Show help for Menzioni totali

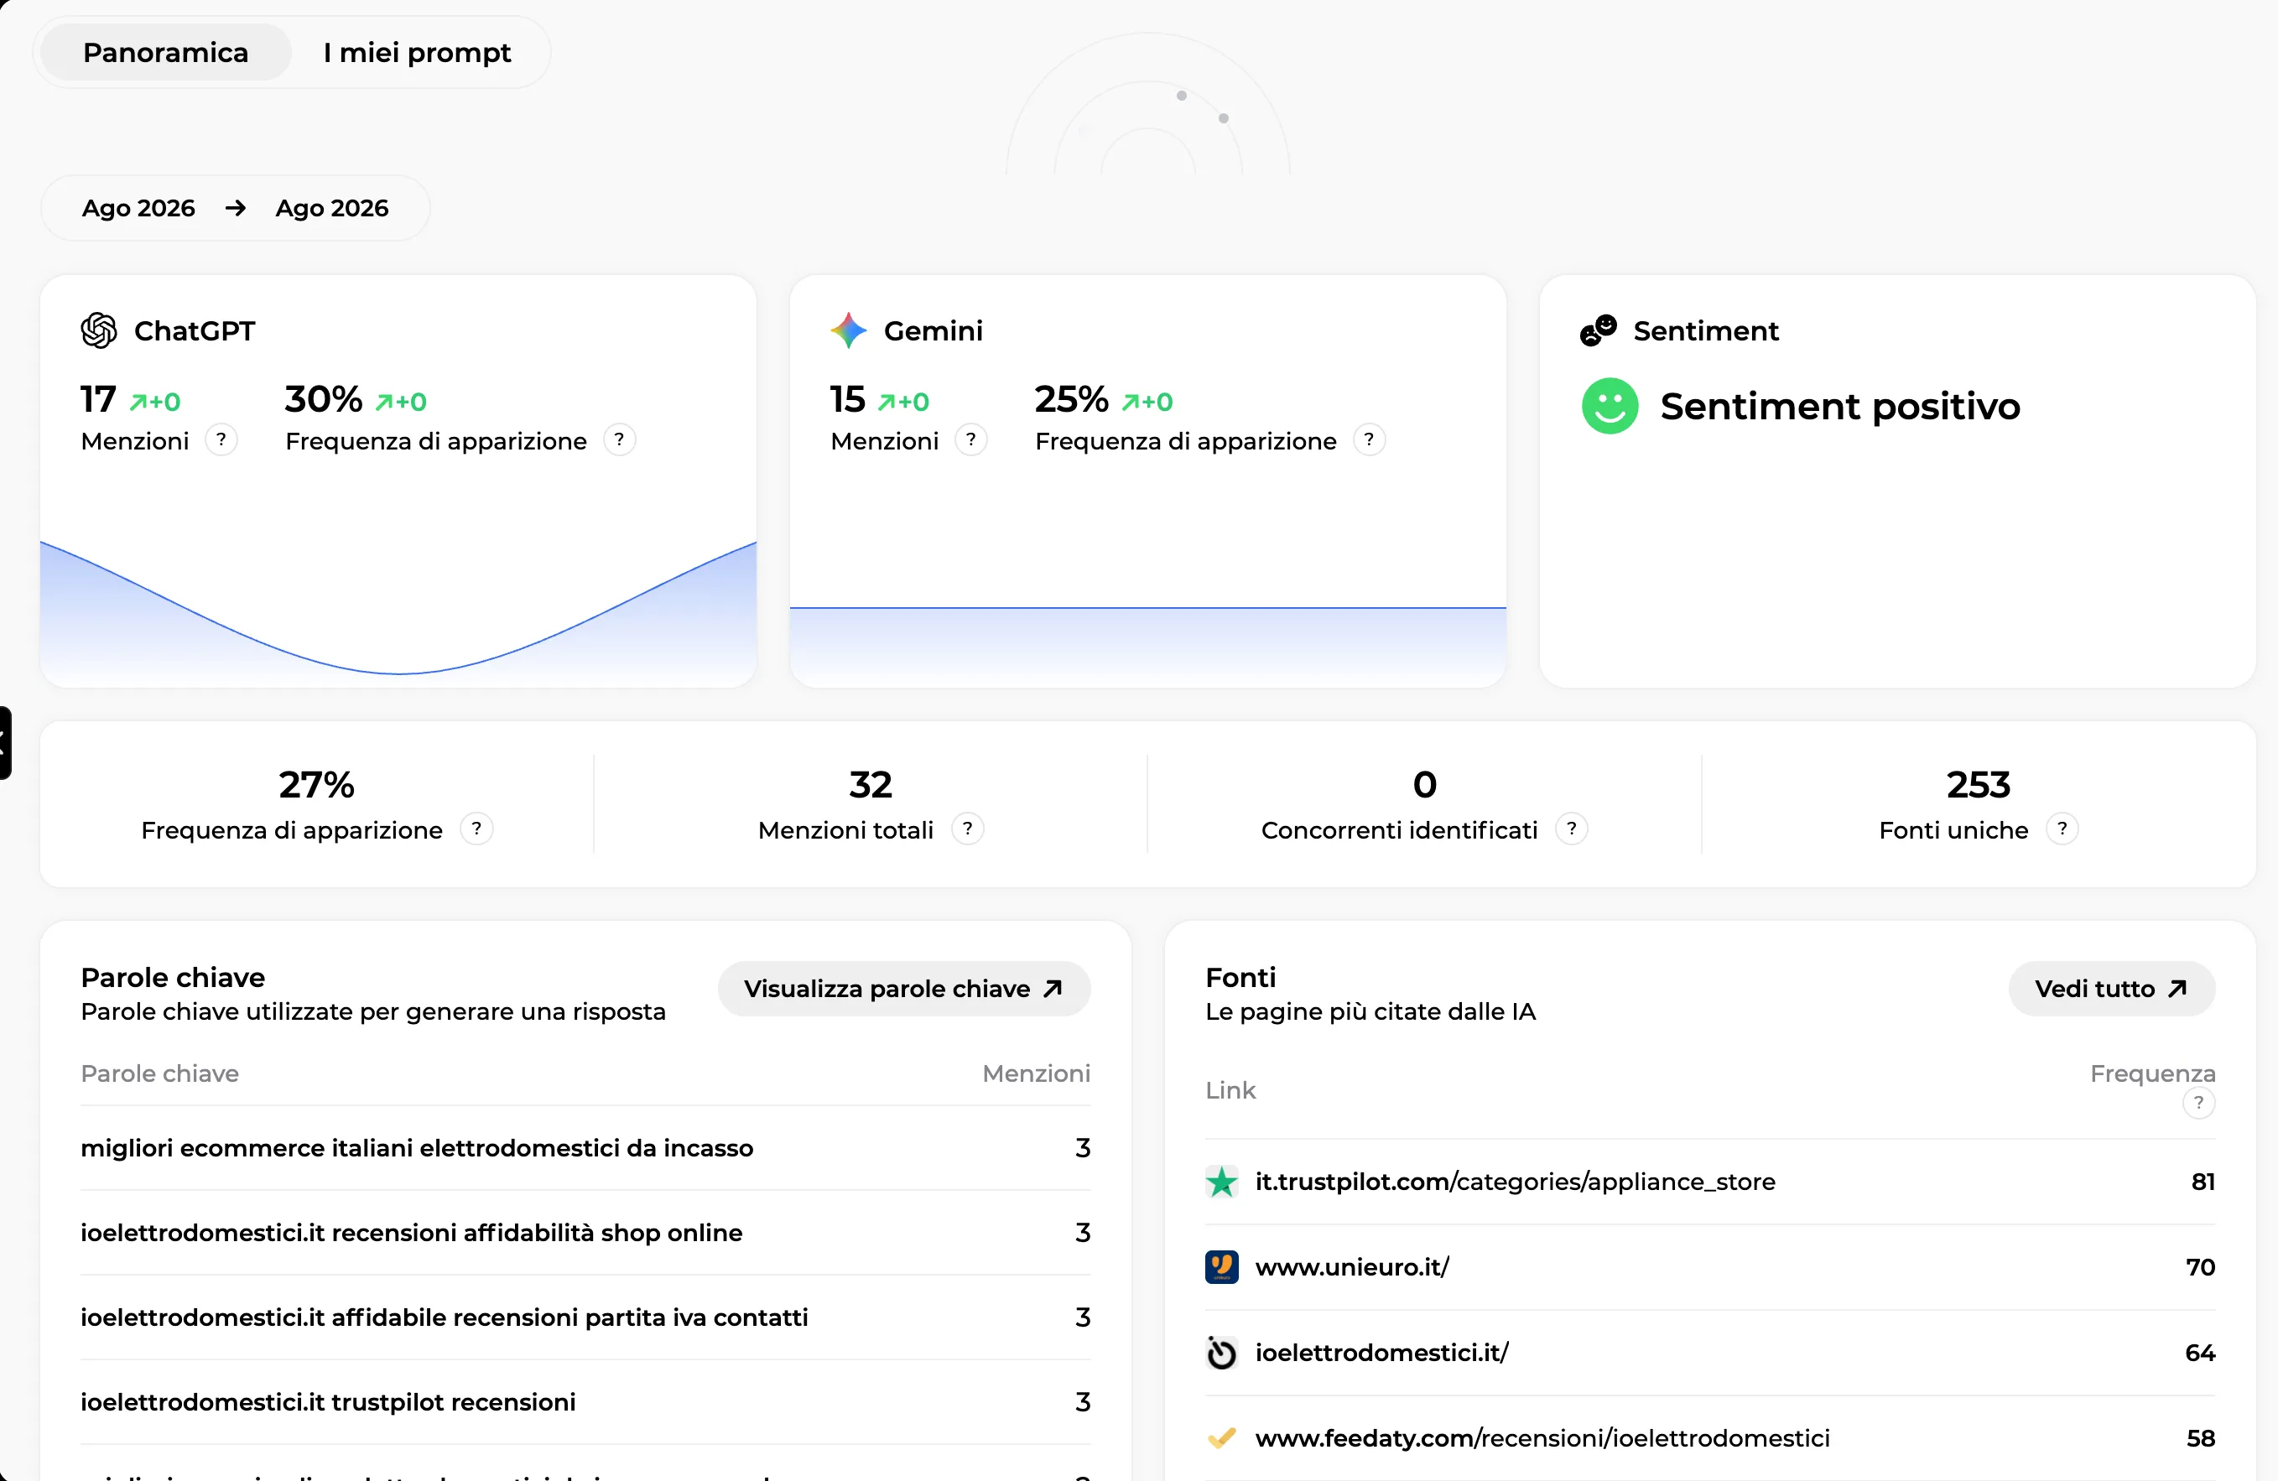(x=968, y=829)
